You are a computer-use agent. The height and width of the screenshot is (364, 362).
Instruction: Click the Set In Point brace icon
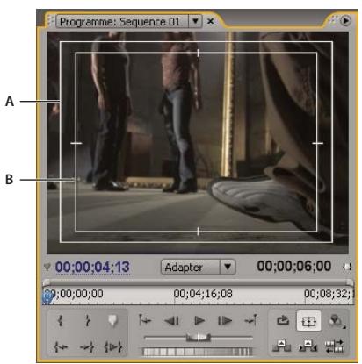(61, 321)
